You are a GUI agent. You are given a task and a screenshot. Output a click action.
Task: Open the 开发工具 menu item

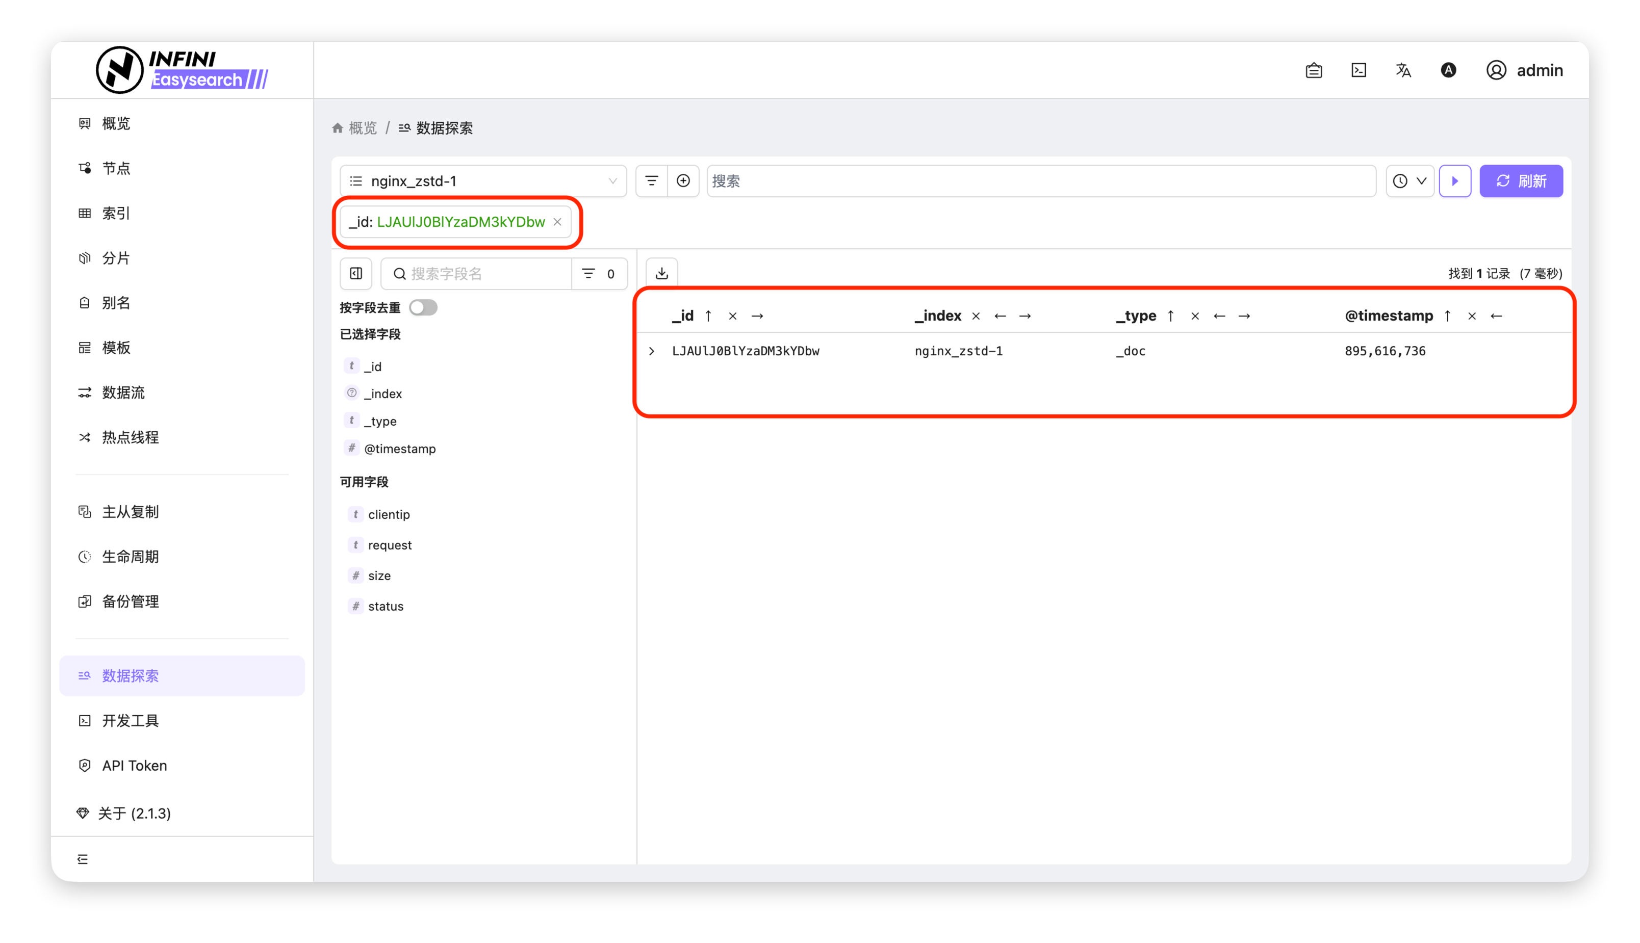click(130, 720)
